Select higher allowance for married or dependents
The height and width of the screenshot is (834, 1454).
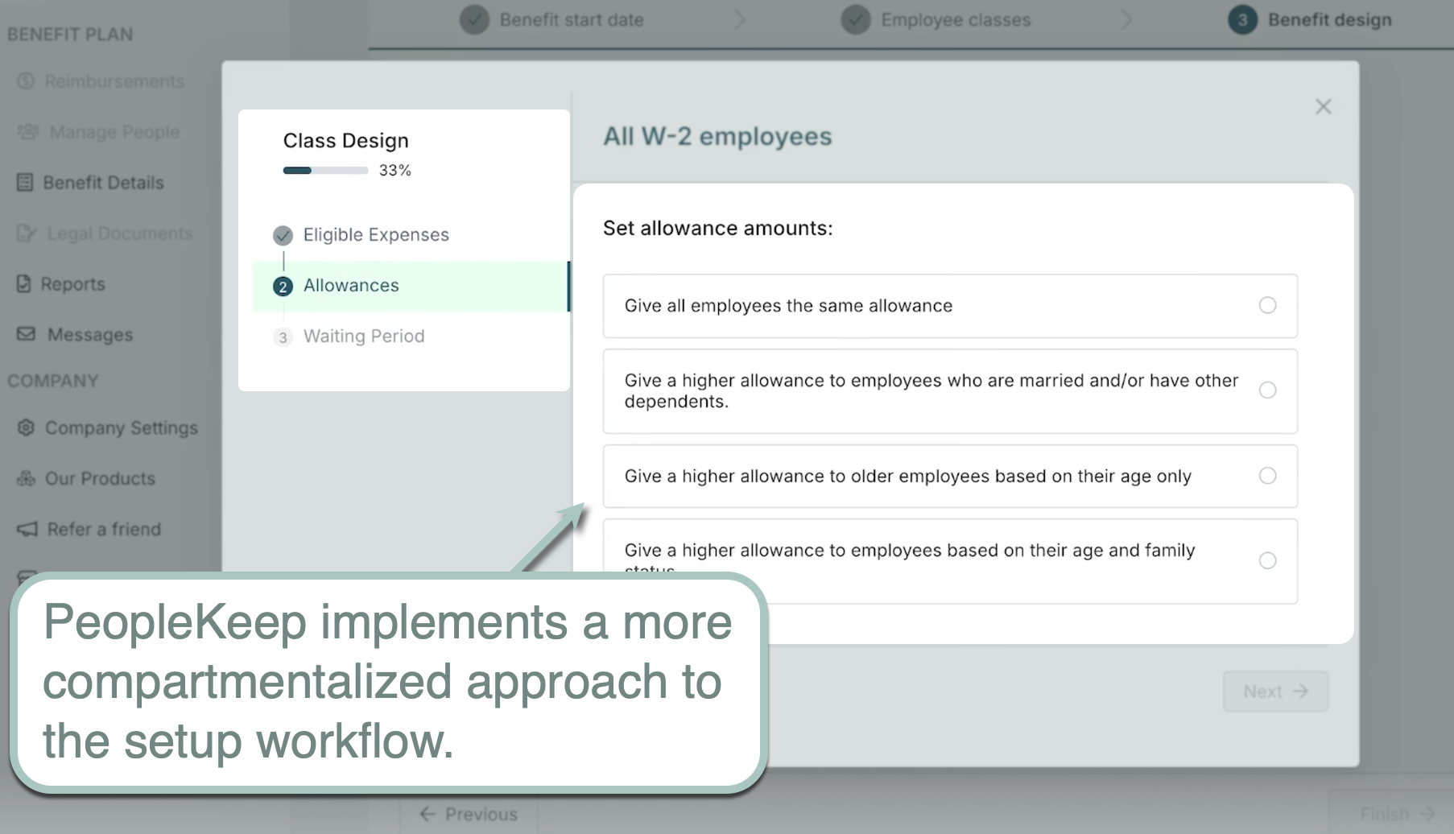coord(950,391)
